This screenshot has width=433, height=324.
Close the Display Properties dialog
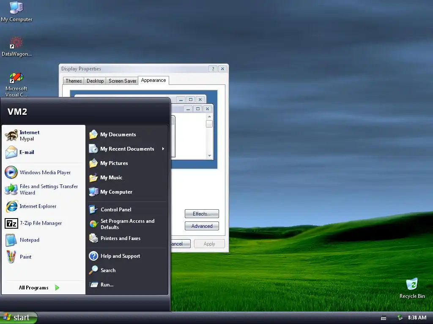pos(222,69)
